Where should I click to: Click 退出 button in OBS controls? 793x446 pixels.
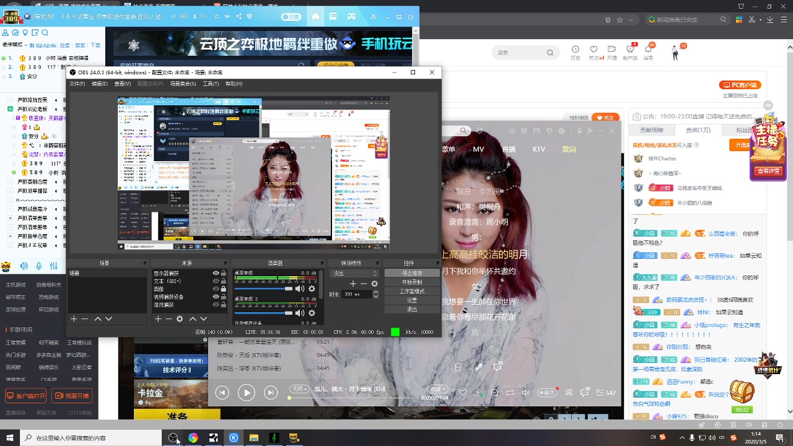[x=412, y=309]
